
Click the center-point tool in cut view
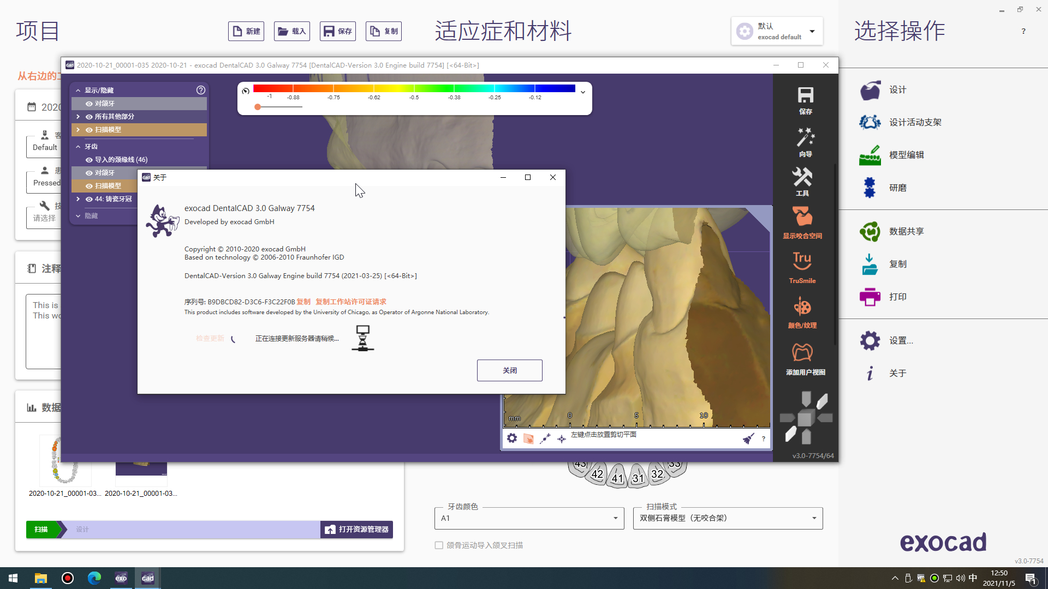pyautogui.click(x=561, y=438)
